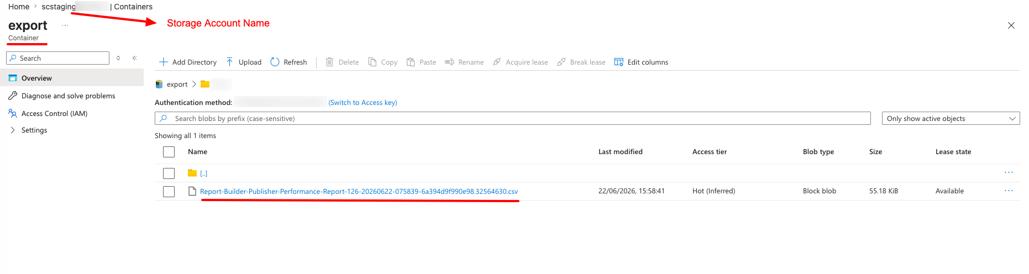This screenshot has width=1029, height=274.
Task: Click the Edit columns button label
Action: pos(648,62)
